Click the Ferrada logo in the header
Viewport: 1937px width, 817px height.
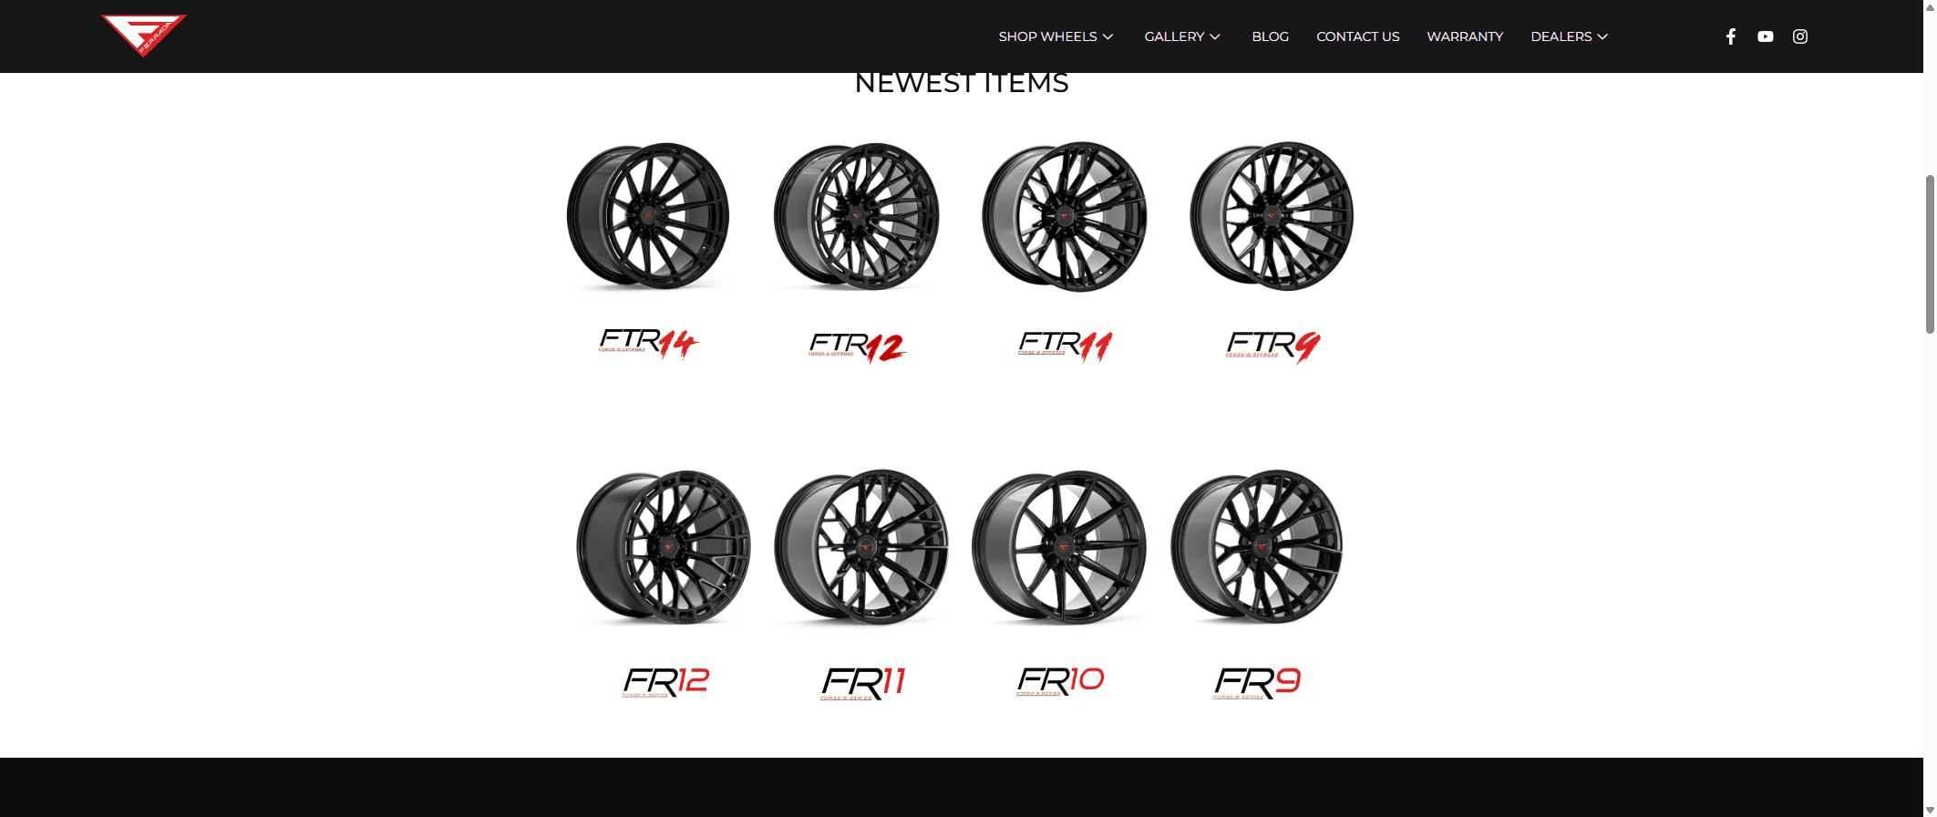coord(144,36)
